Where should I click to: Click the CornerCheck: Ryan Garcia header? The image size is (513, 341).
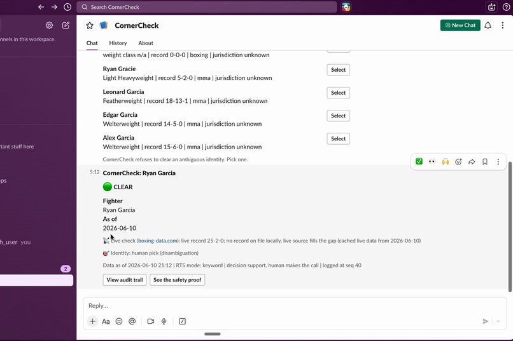point(139,173)
